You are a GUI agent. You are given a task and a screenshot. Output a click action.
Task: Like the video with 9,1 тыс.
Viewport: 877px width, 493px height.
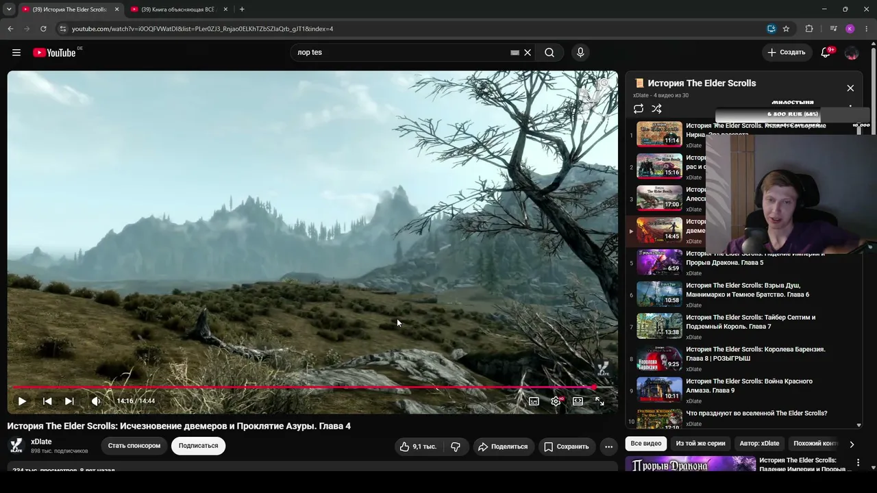pyautogui.click(x=418, y=446)
